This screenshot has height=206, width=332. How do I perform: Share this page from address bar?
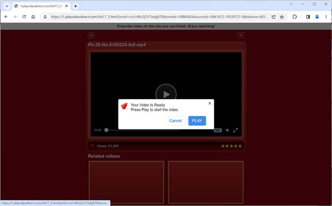[x=274, y=17]
